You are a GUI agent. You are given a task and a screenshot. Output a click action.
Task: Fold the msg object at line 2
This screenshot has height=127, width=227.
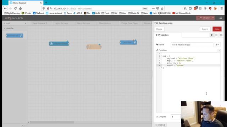[161, 56]
